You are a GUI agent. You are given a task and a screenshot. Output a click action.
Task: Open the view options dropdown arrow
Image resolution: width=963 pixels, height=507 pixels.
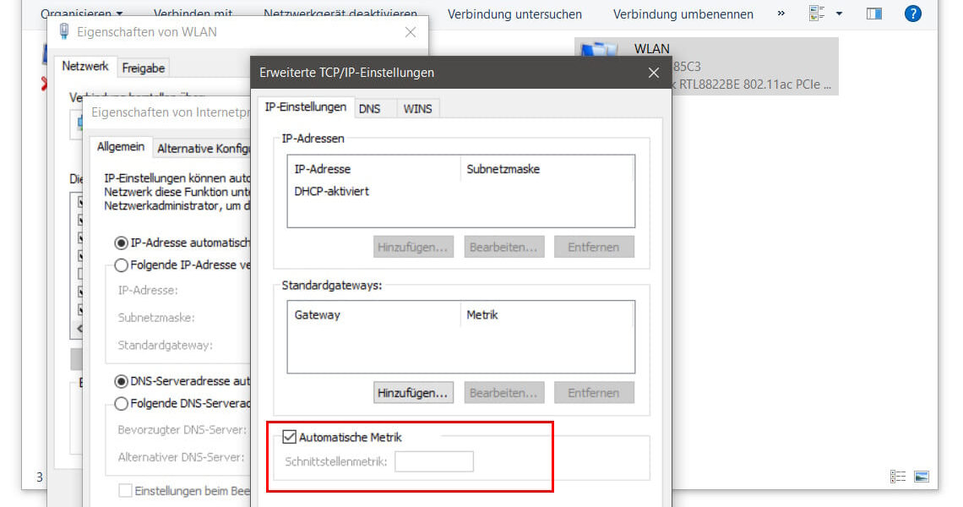[x=839, y=14]
